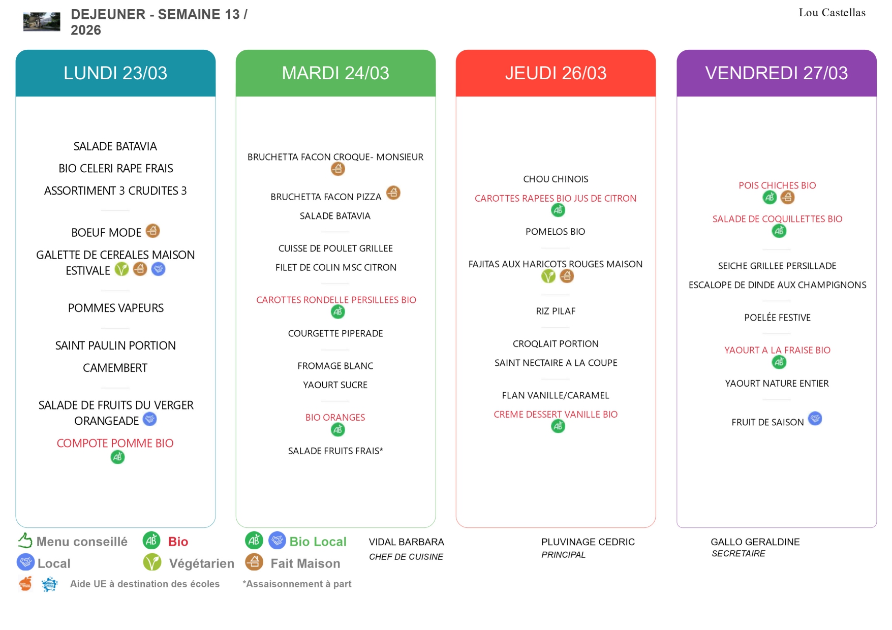
Task: Click the vegetarian icon under the FAJITAS dish
Action: 548,276
